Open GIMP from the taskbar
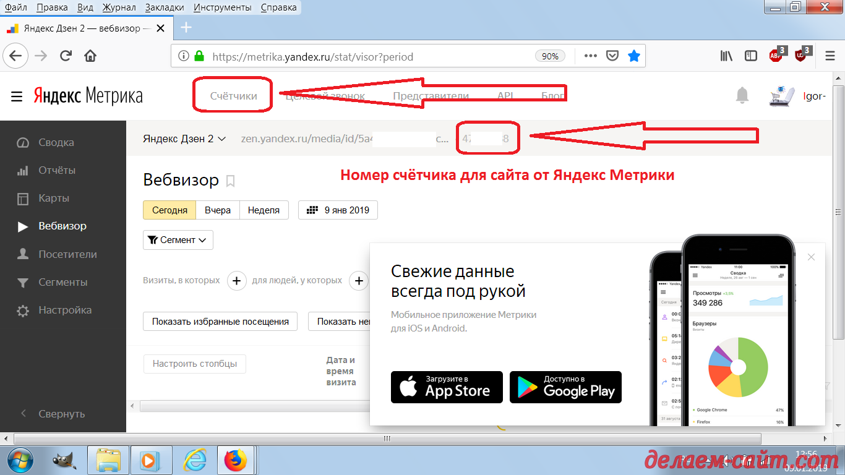This screenshot has height=475, width=845. pyautogui.click(x=64, y=461)
